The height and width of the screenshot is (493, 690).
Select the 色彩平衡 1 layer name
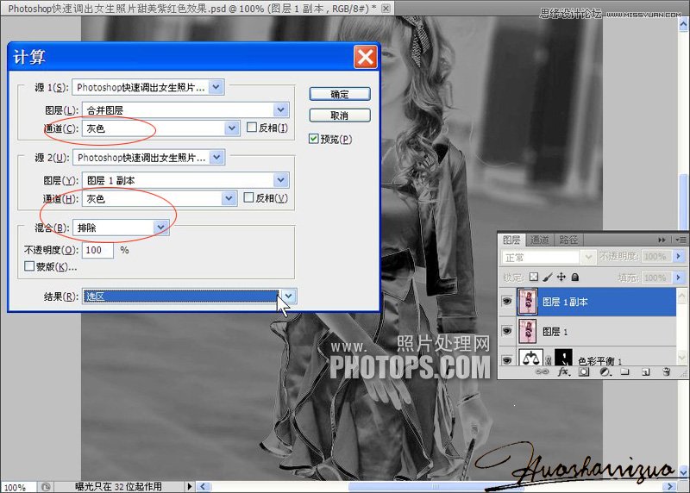click(x=599, y=361)
